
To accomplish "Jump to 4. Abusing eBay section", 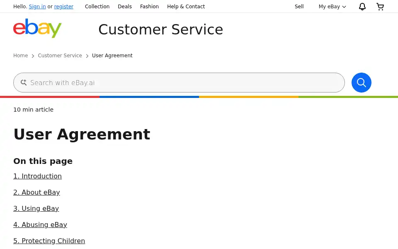I will pyautogui.click(x=40, y=225).
